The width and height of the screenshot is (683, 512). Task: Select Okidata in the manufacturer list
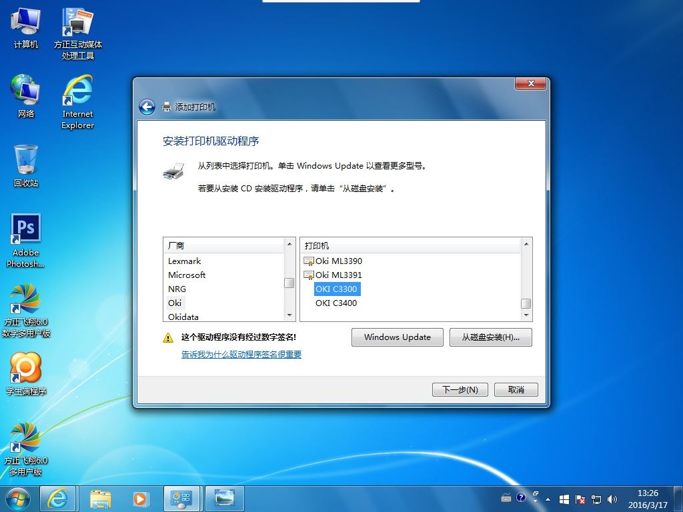(183, 317)
